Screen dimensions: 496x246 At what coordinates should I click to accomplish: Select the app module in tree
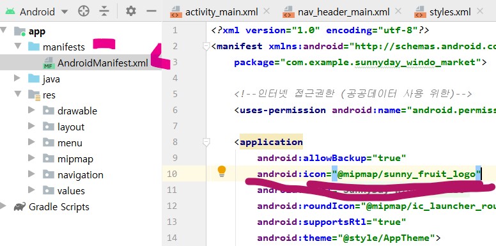37,31
